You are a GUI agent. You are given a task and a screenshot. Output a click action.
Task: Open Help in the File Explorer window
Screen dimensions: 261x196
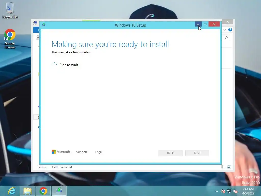coord(230,30)
